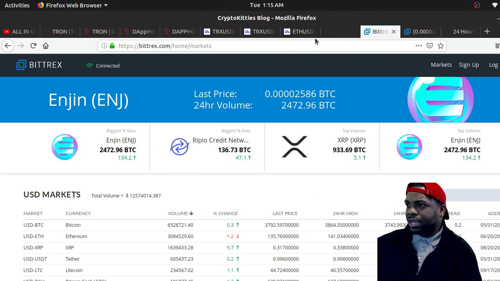
Task: Sort by the 24HR HIGH column header
Action: (345, 213)
